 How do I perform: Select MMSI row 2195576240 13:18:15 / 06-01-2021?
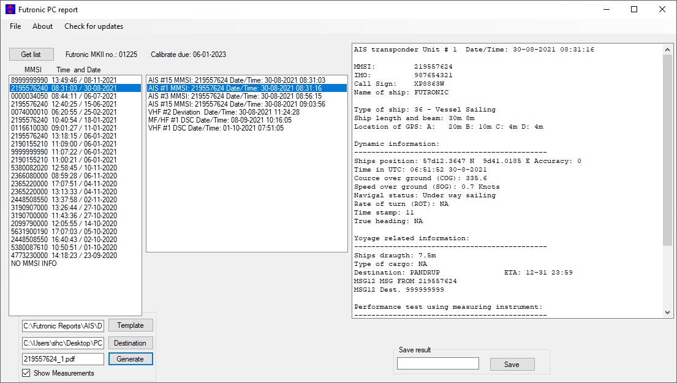click(75, 136)
